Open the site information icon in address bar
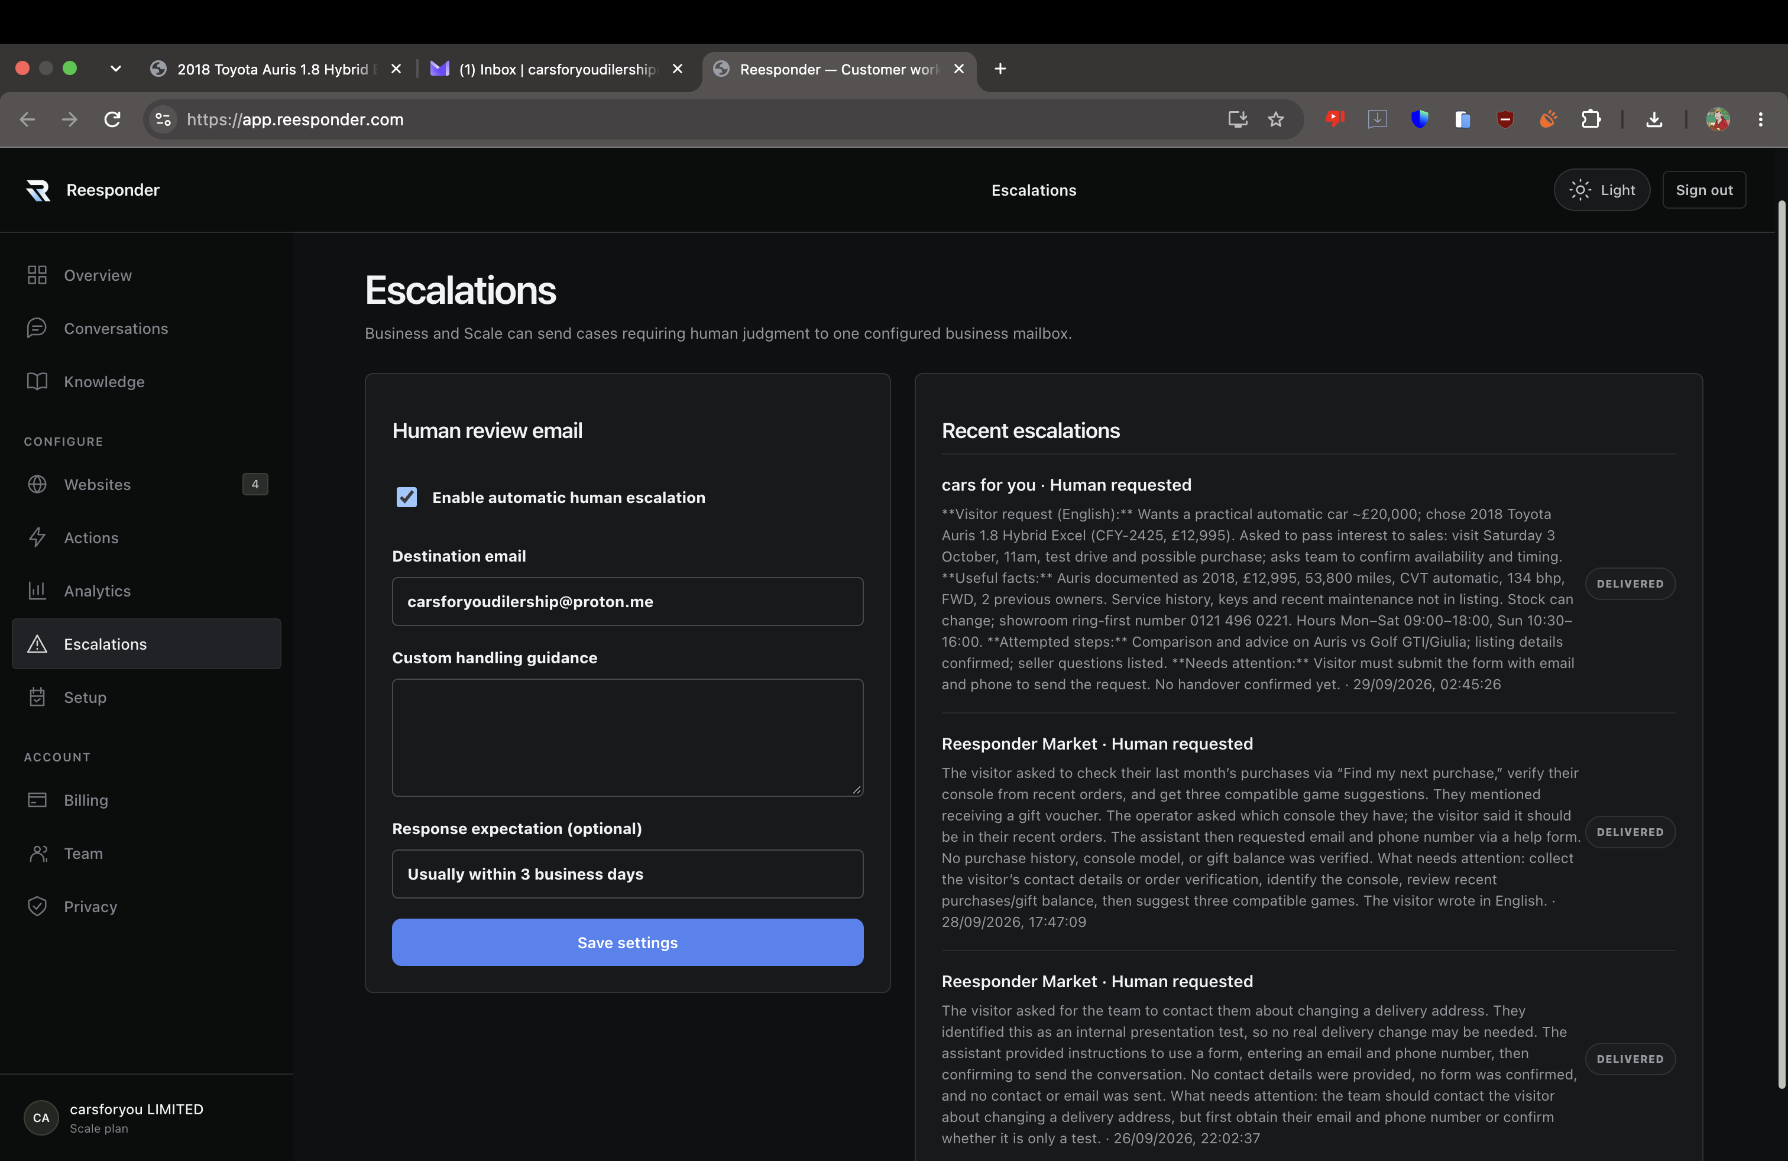 163,119
